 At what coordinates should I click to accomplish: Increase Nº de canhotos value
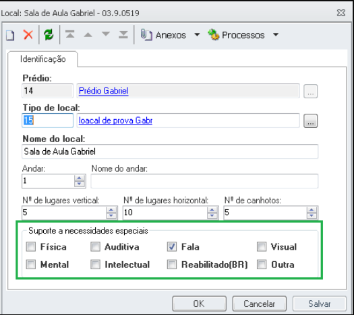click(x=312, y=210)
